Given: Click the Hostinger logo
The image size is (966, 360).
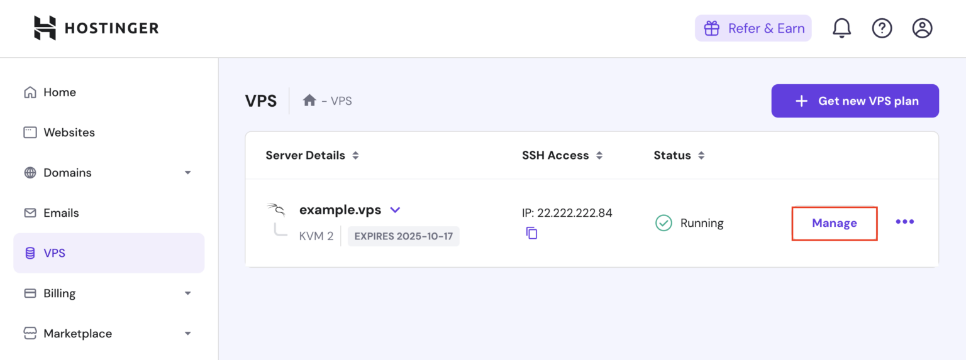Looking at the screenshot, I should click(96, 28).
